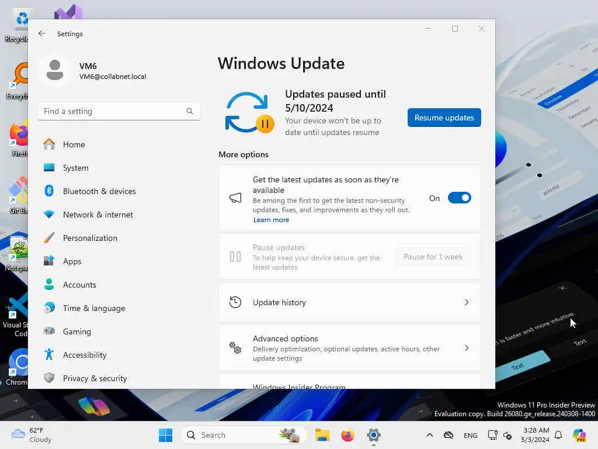
Task: Open Update history
Action: (349, 302)
